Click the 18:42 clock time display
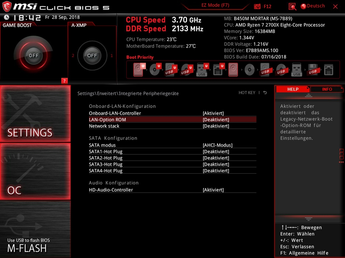The width and height of the screenshot is (345, 258). pyautogui.click(x=27, y=18)
